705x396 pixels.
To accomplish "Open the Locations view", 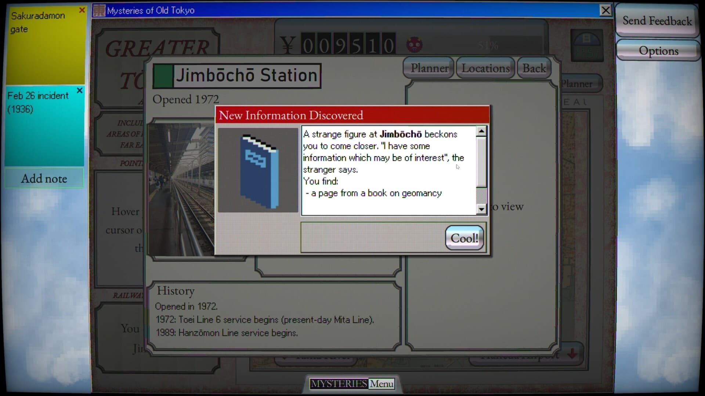I will [485, 68].
